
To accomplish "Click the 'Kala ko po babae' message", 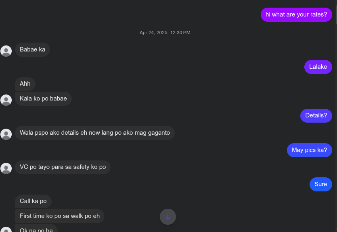I will [x=43, y=99].
